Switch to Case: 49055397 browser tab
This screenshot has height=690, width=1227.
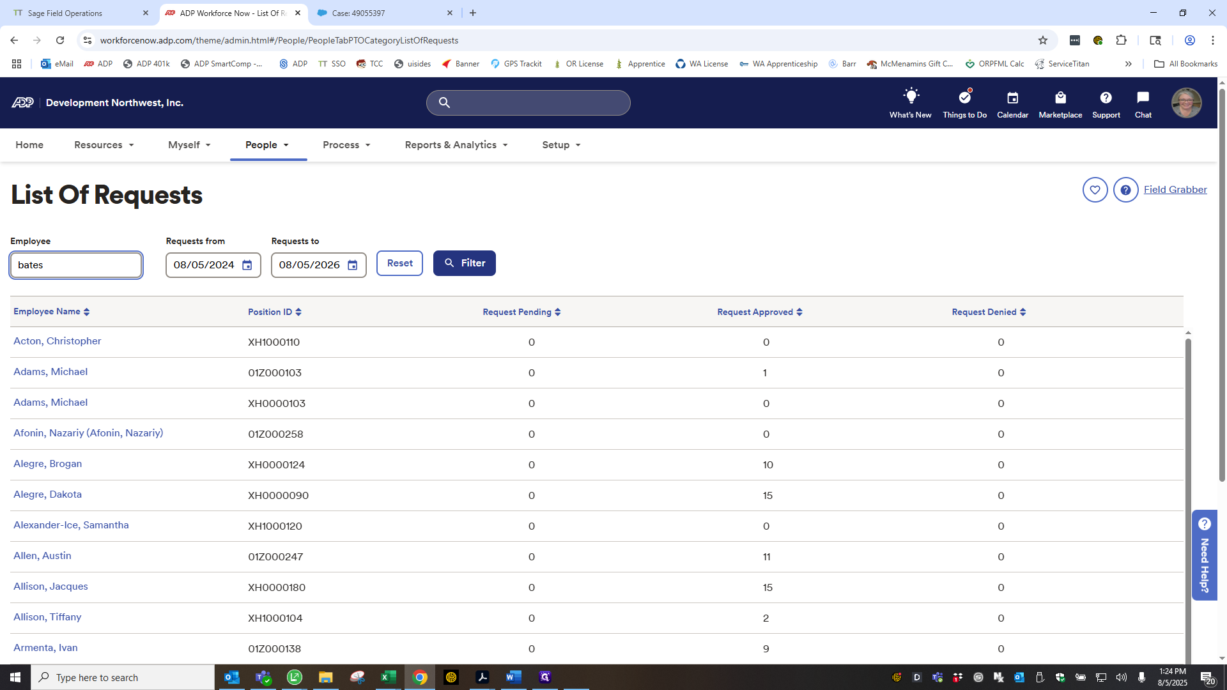pos(385,13)
